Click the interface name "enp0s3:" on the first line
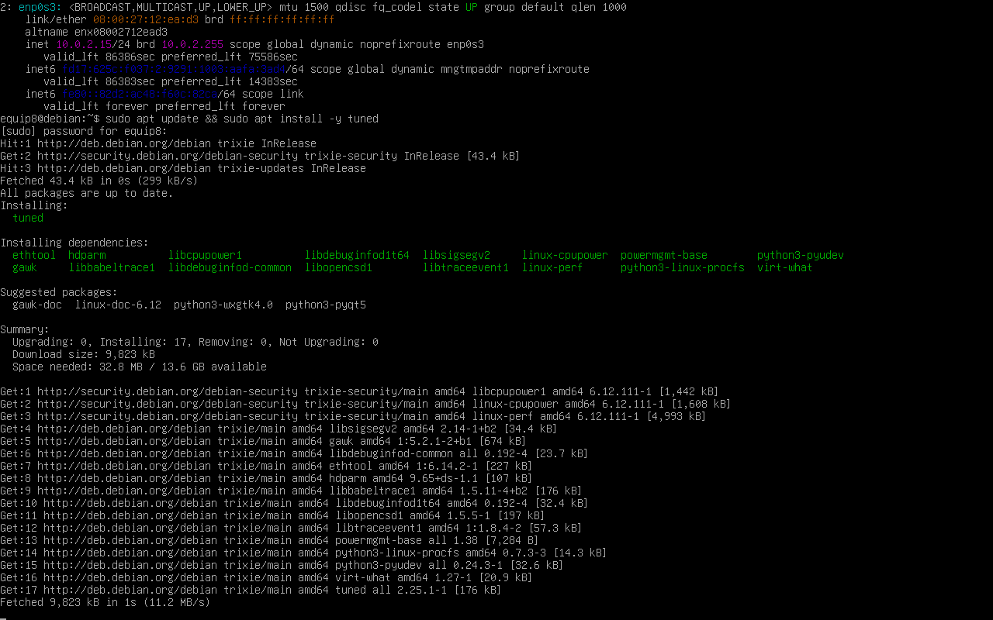 pyautogui.click(x=40, y=7)
